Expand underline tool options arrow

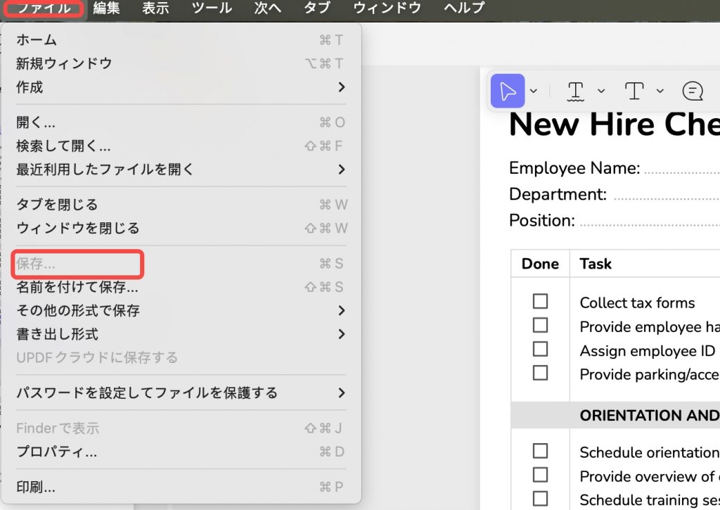[601, 91]
